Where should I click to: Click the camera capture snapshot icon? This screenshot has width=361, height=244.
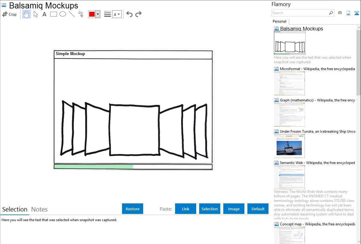tap(340, 13)
